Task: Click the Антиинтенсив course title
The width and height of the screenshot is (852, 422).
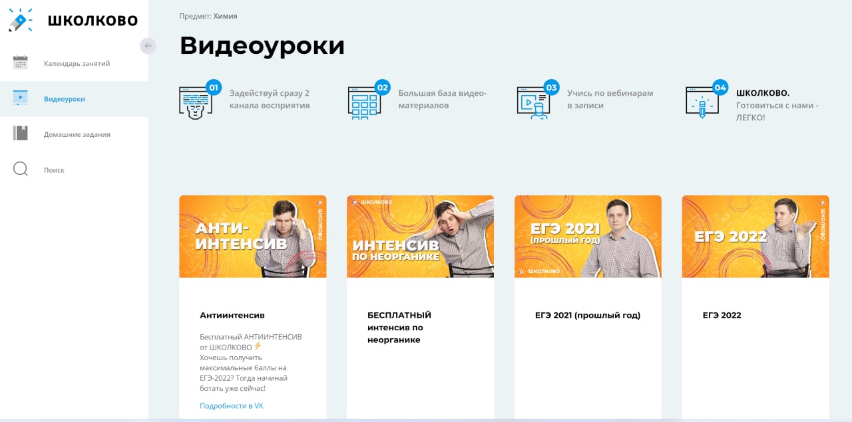Action: coord(232,315)
